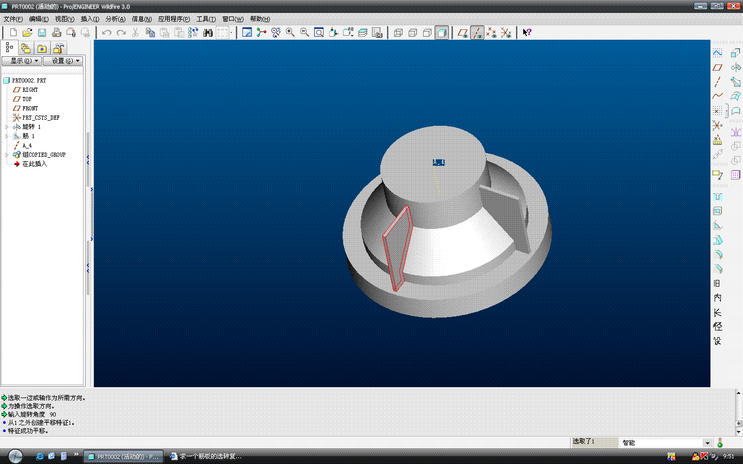Open the 工具(T) menu
This screenshot has height=464, width=743.
206,19
